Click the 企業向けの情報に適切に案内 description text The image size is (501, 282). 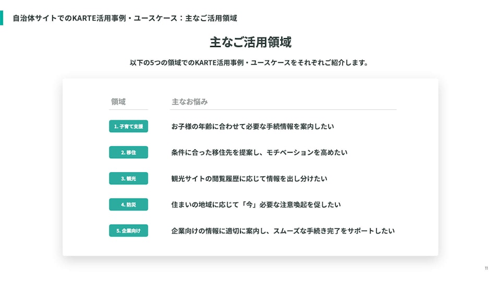click(282, 231)
